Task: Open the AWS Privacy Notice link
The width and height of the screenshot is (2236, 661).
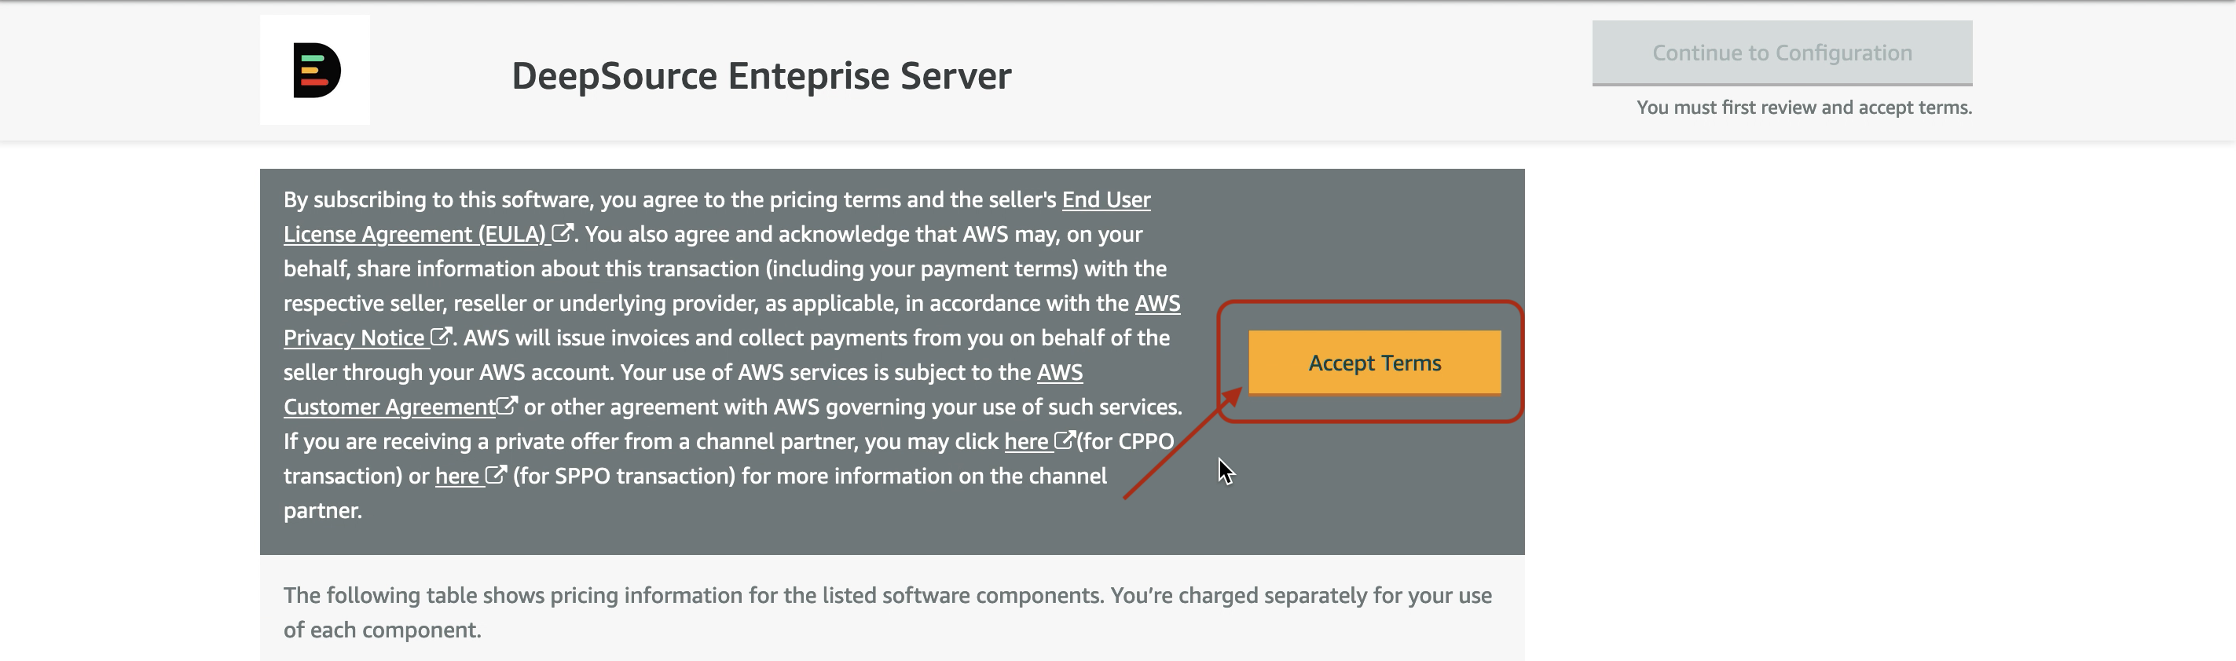Action: point(354,338)
